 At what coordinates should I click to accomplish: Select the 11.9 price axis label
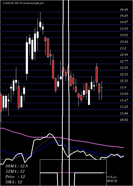tap(123, 87)
